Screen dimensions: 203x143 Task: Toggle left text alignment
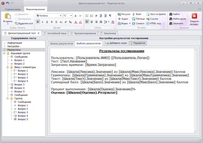87,22
